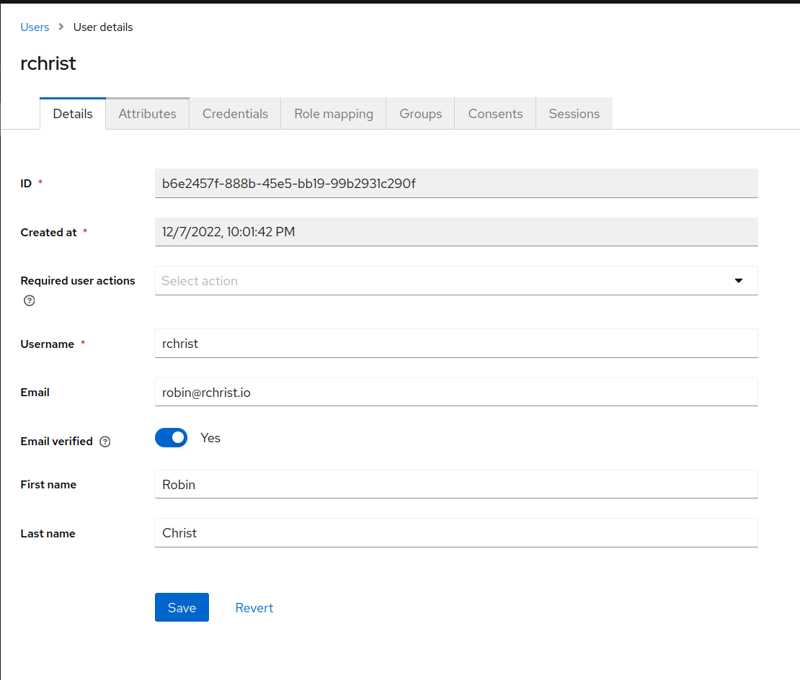Click the Yes label beside the toggle
800x680 pixels.
pos(210,438)
